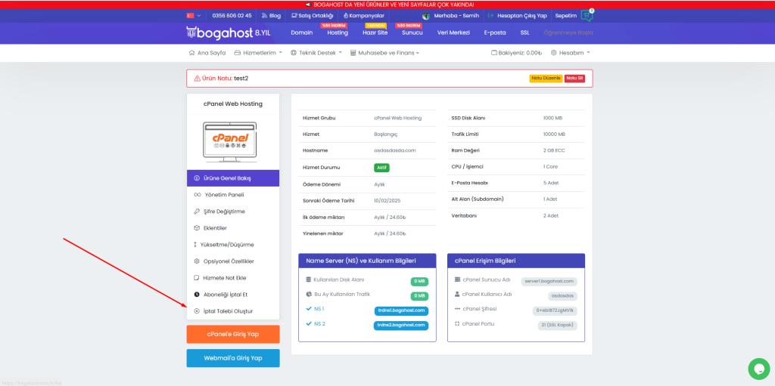Open the Hesabım account dropdown
Viewport: 775px width, 386px height.
571,53
